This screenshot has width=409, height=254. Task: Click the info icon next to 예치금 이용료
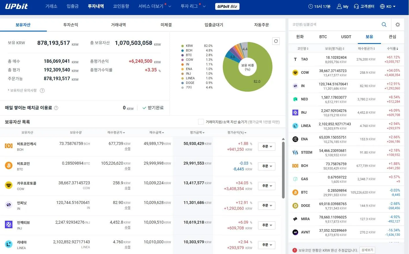click(x=56, y=108)
